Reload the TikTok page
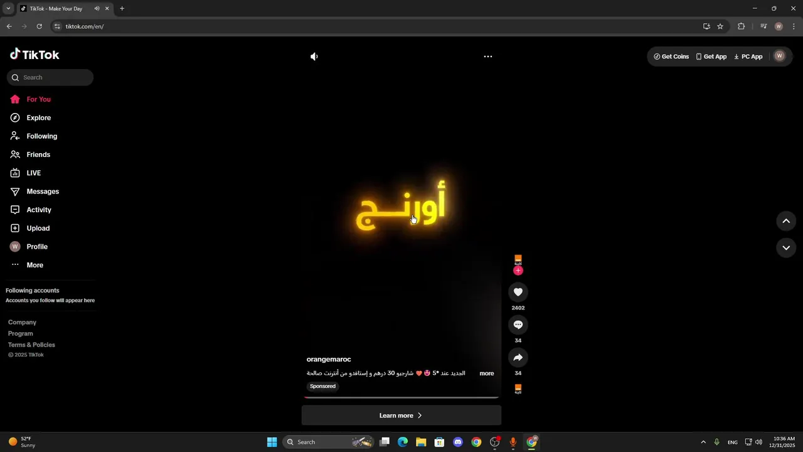The width and height of the screenshot is (803, 452). click(x=39, y=26)
